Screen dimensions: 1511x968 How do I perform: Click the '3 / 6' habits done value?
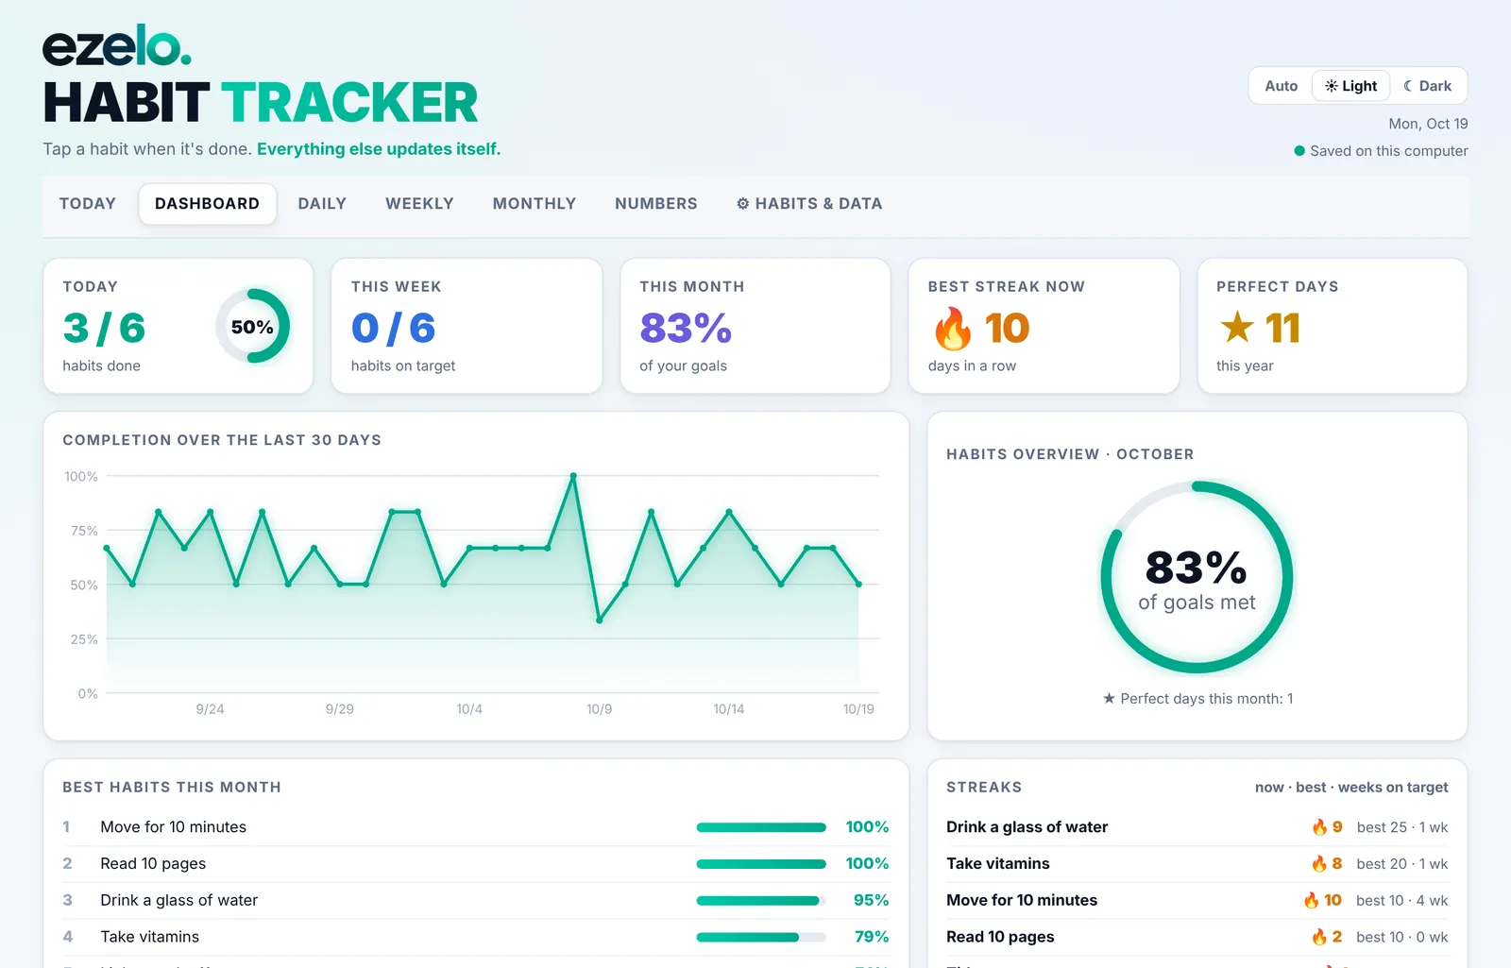[x=104, y=329]
